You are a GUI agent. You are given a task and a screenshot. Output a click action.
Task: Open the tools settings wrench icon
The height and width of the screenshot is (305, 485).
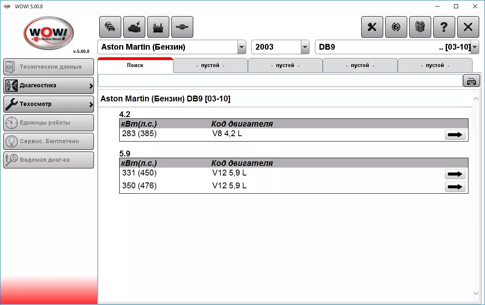(372, 27)
